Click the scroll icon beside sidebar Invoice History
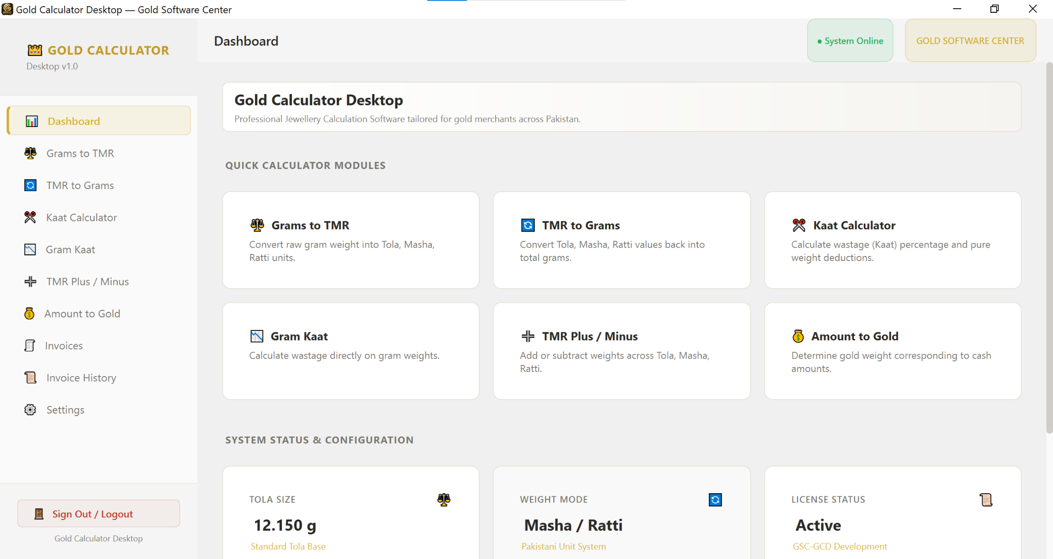1053x559 pixels. coord(30,378)
